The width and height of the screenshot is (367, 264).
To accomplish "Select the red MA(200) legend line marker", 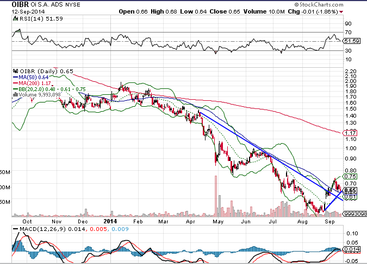I will point(15,83).
